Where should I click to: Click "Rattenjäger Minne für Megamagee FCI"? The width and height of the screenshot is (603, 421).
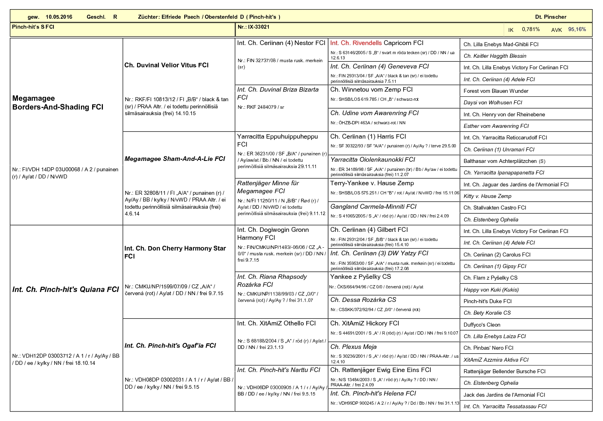tap(268, 187)
